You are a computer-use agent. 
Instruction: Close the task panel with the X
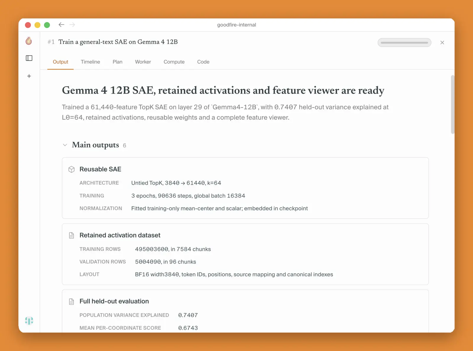pos(442,43)
